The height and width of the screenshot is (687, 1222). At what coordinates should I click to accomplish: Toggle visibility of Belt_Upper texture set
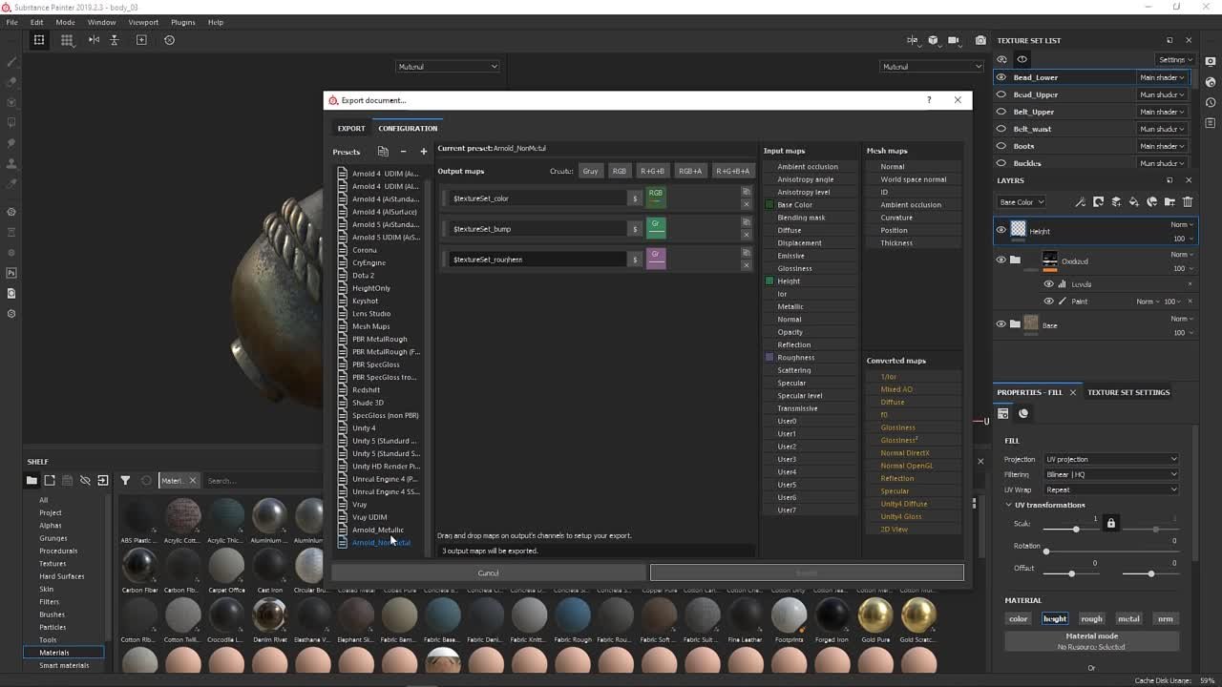[x=1001, y=112]
